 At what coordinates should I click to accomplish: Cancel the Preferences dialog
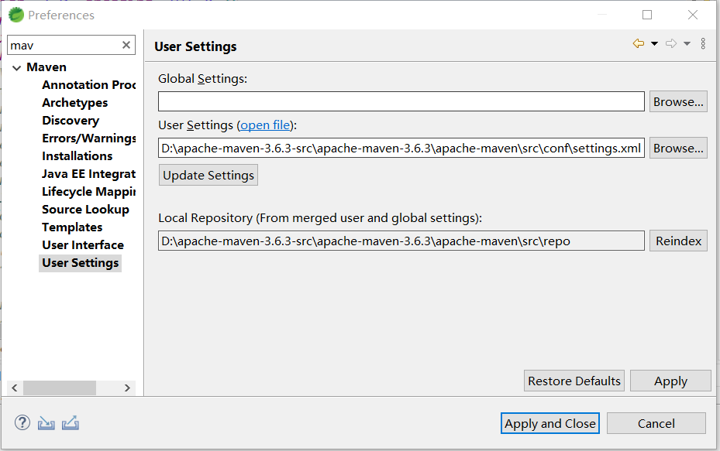pos(656,423)
